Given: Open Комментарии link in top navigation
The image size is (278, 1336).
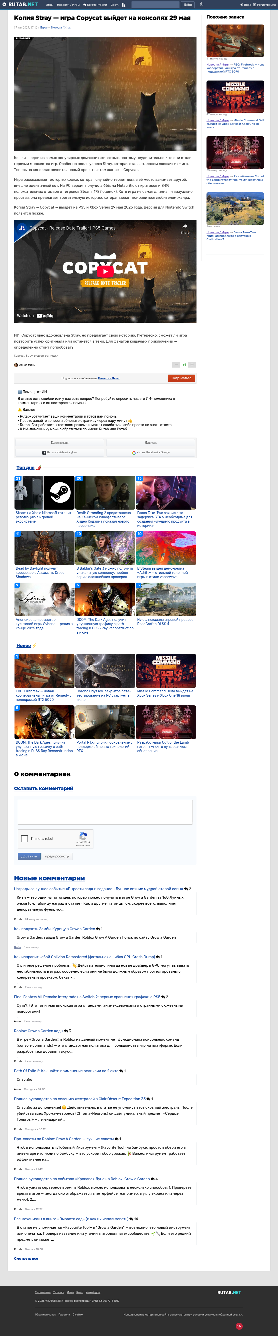Looking at the screenshot, I should tap(95, 5).
